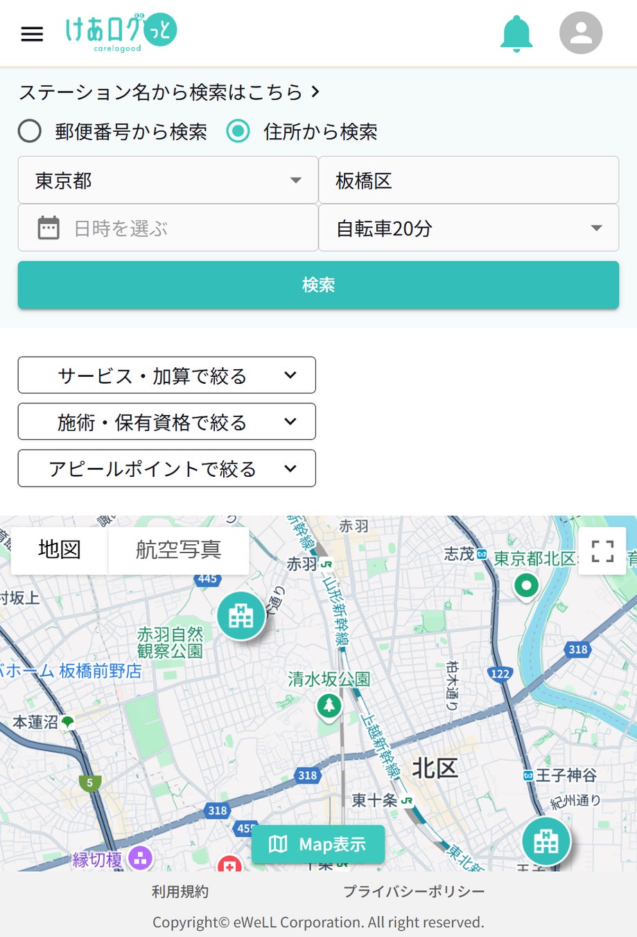Viewport: 637px width, 937px height.
Task: Open ステーション名から検索はこちら link
Action: 169,92
